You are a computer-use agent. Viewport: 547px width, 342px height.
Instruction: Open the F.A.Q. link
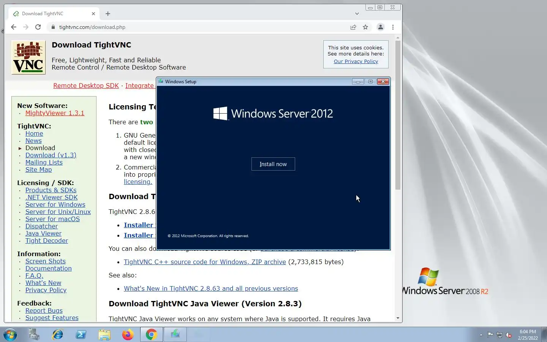pos(34,275)
